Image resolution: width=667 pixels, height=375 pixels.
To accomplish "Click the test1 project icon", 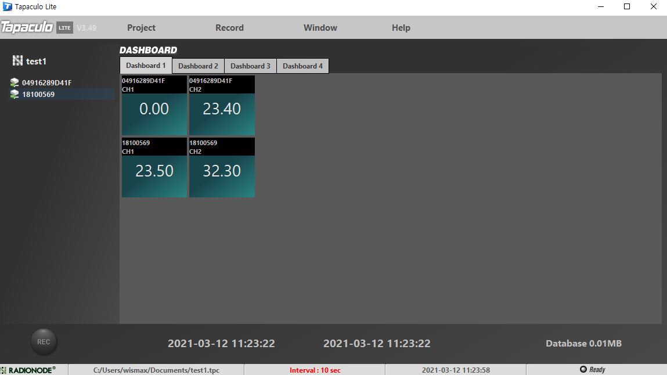I will 17,61.
